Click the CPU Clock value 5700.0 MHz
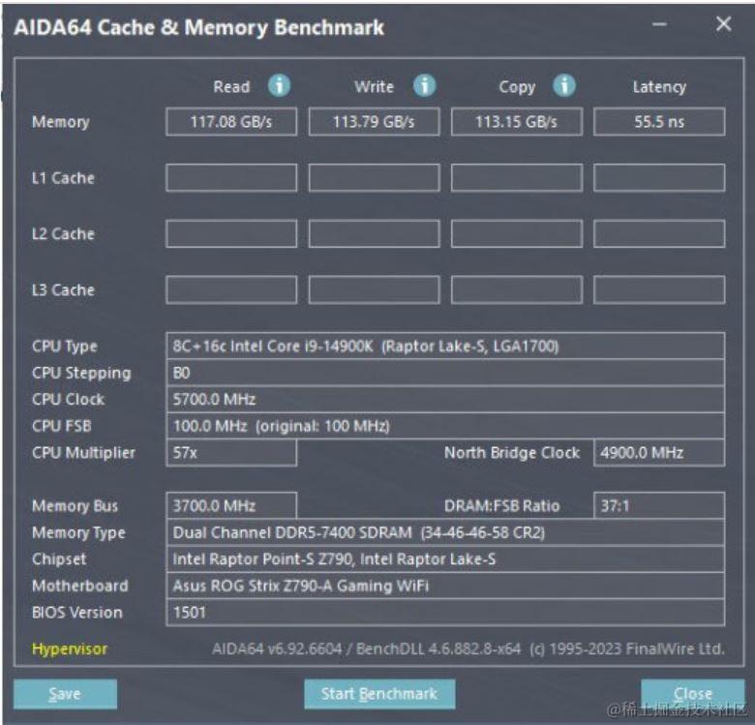Image resolution: width=755 pixels, height=725 pixels. click(x=445, y=399)
